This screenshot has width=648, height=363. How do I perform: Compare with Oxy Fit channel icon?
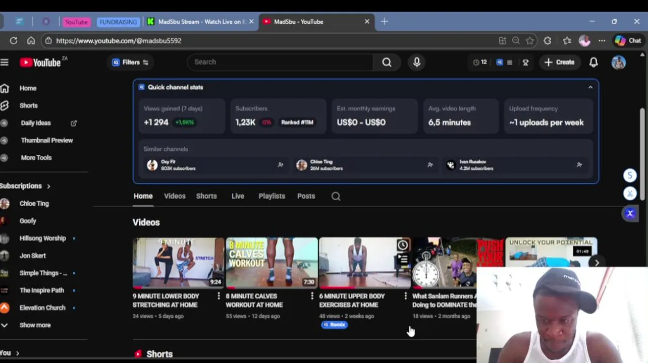point(281,165)
